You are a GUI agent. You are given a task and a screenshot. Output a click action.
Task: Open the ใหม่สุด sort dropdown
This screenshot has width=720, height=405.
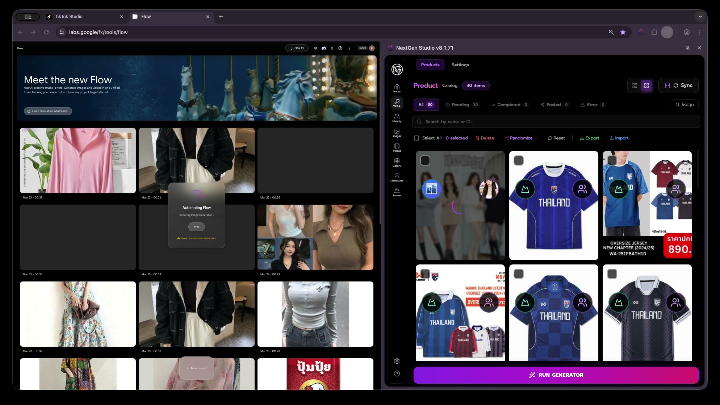click(x=685, y=105)
